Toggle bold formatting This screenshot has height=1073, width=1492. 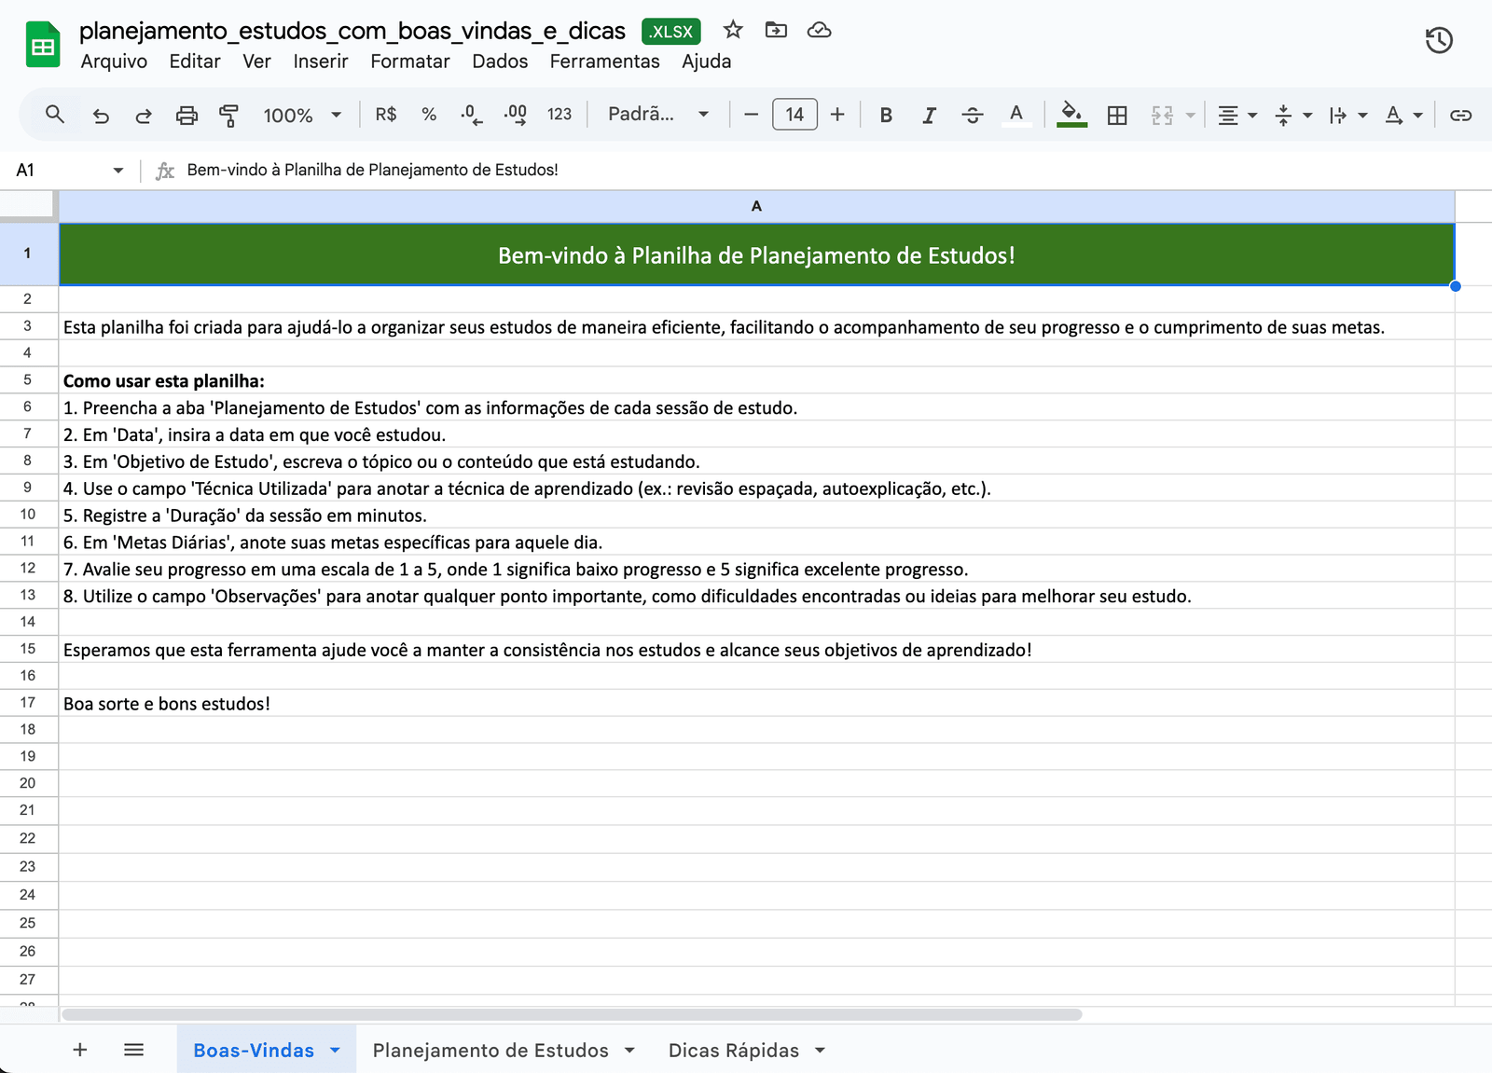(x=886, y=115)
